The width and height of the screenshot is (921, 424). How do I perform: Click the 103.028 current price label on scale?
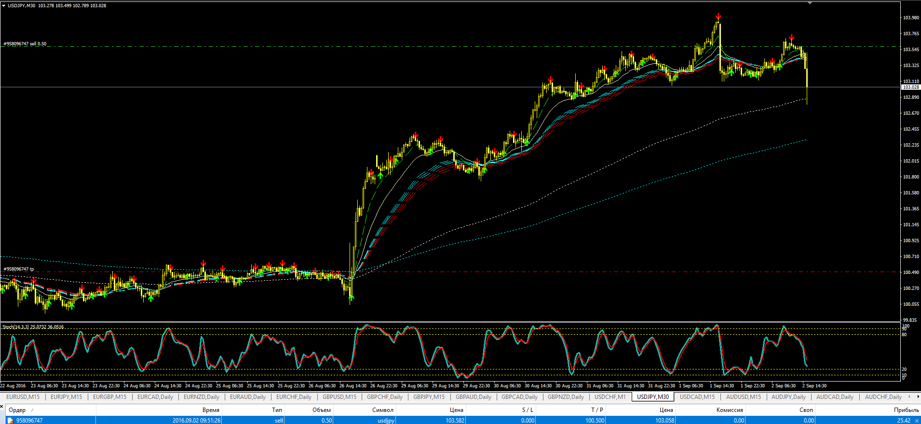pyautogui.click(x=910, y=87)
